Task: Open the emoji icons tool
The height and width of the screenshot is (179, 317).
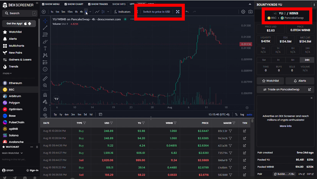Action: pos(45,69)
